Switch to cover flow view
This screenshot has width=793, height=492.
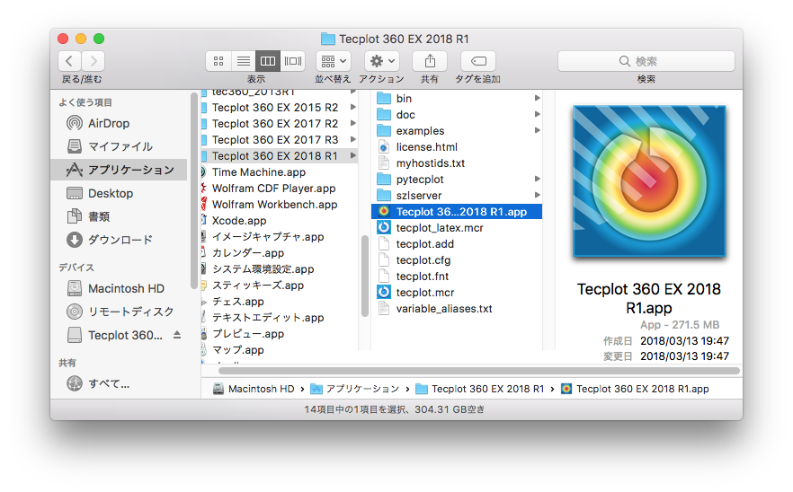tap(293, 61)
